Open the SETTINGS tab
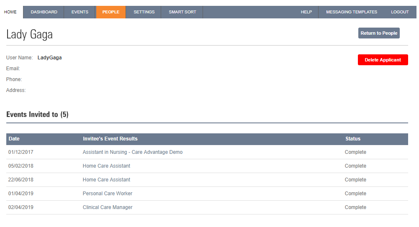Screen dimensions: 419x227 pos(144,12)
